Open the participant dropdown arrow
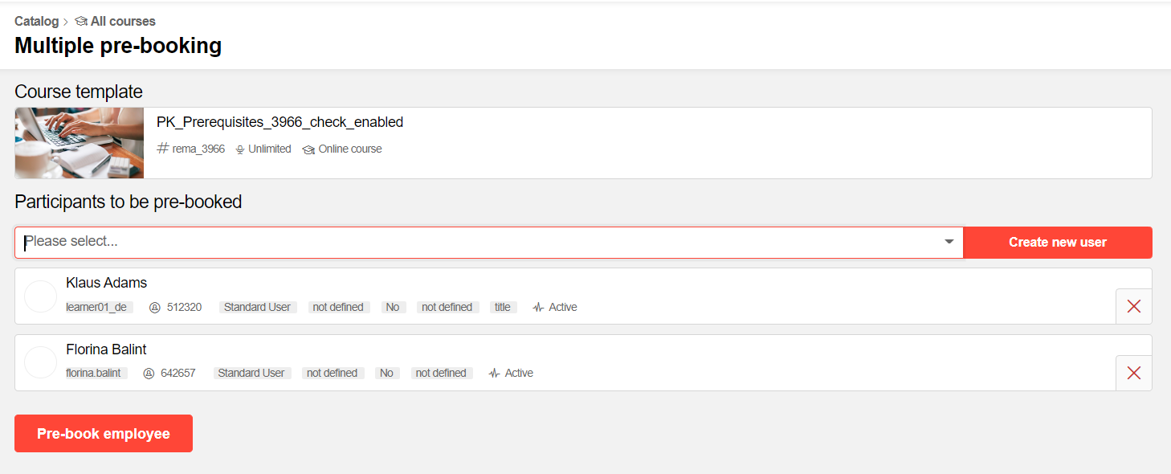 pos(949,242)
